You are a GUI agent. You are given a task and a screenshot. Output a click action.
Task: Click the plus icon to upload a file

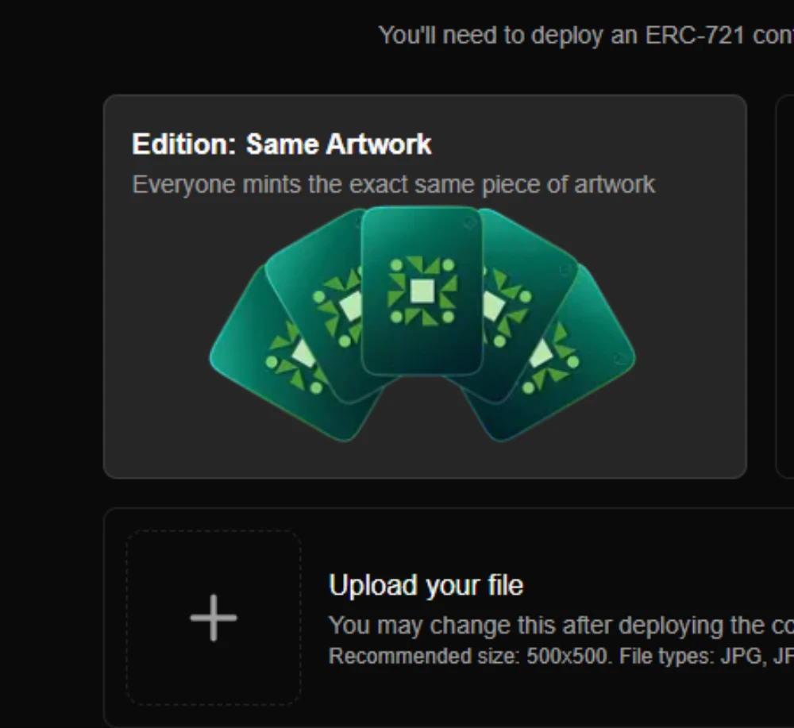(x=213, y=618)
